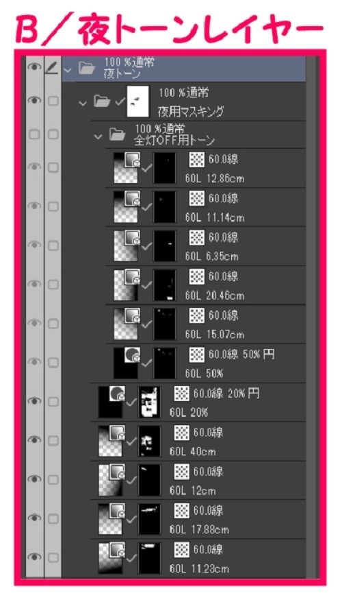Collapse the 全灯OFF用トーン folder chevron
The height and width of the screenshot is (602, 342).
pos(98,136)
